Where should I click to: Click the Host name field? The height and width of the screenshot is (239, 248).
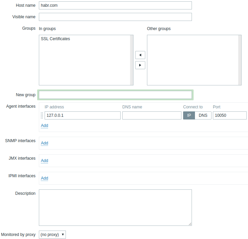pos(115,5)
